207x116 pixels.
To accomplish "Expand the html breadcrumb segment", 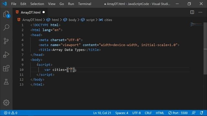I will [x=55, y=20].
